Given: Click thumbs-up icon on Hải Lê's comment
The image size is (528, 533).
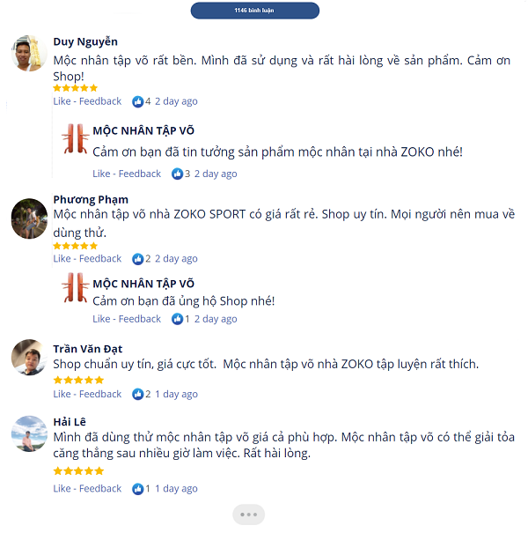Looking at the screenshot, I should click(137, 489).
